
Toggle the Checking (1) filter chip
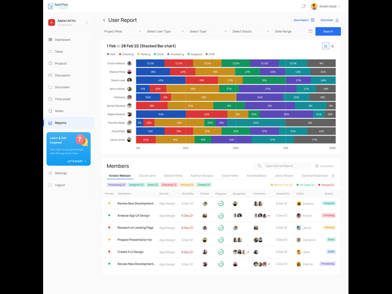(169, 185)
